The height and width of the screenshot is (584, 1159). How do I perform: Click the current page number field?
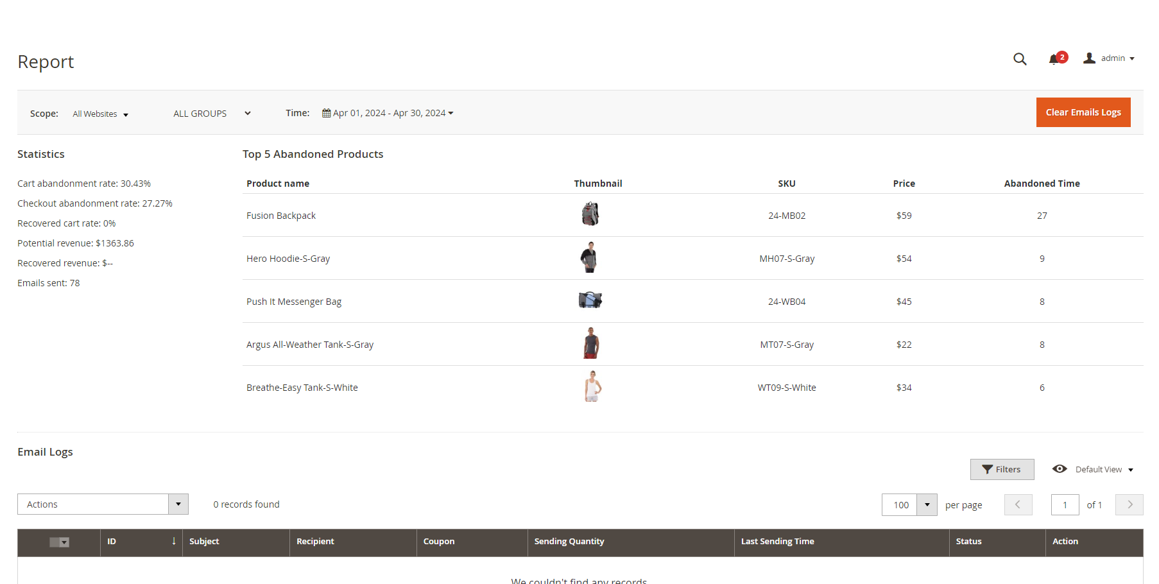tap(1065, 505)
